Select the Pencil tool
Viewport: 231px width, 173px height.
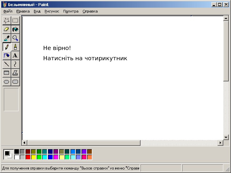tap(7, 47)
